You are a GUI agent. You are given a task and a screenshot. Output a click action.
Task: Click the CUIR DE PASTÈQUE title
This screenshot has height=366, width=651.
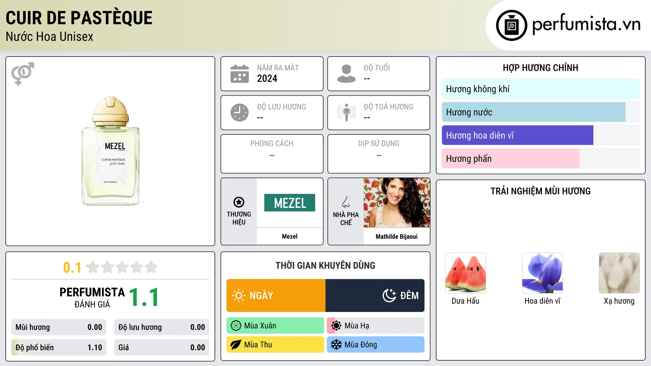pos(79,18)
